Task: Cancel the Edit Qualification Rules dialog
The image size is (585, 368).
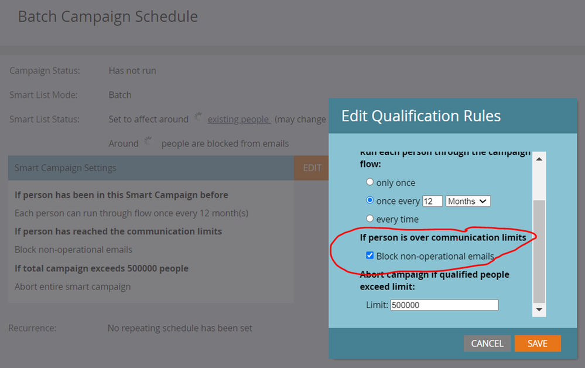Action: coord(487,343)
